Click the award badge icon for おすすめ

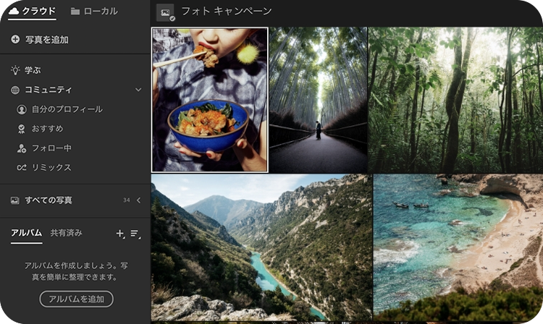[x=22, y=129]
